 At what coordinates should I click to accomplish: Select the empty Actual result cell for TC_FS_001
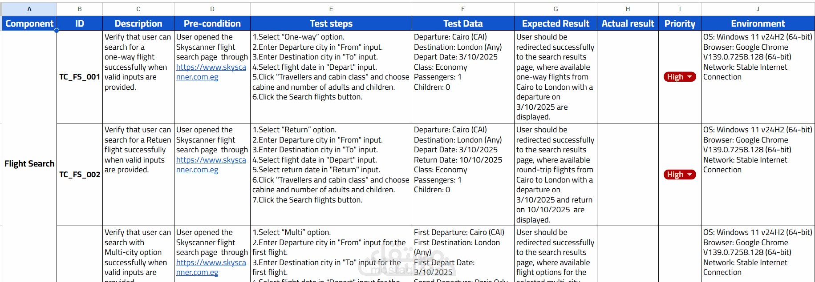click(x=628, y=77)
